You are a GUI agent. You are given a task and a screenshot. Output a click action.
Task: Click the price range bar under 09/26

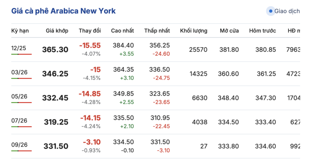point(22,151)
